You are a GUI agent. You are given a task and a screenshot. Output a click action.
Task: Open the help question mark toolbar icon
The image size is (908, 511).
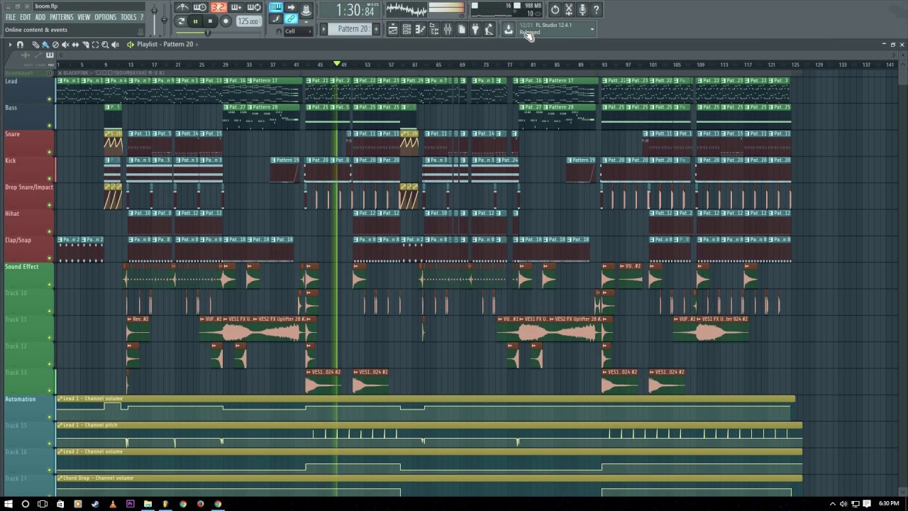pos(597,9)
